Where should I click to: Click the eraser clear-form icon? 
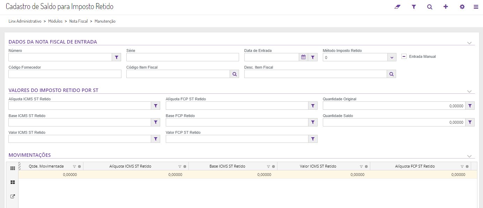tap(397, 7)
